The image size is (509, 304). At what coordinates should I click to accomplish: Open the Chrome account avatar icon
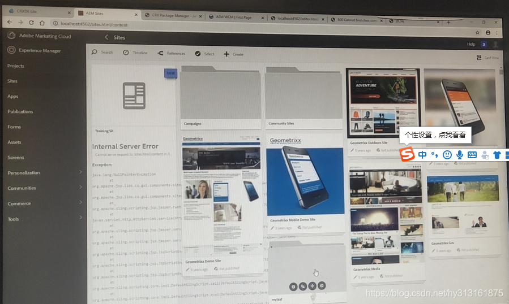[488, 33]
